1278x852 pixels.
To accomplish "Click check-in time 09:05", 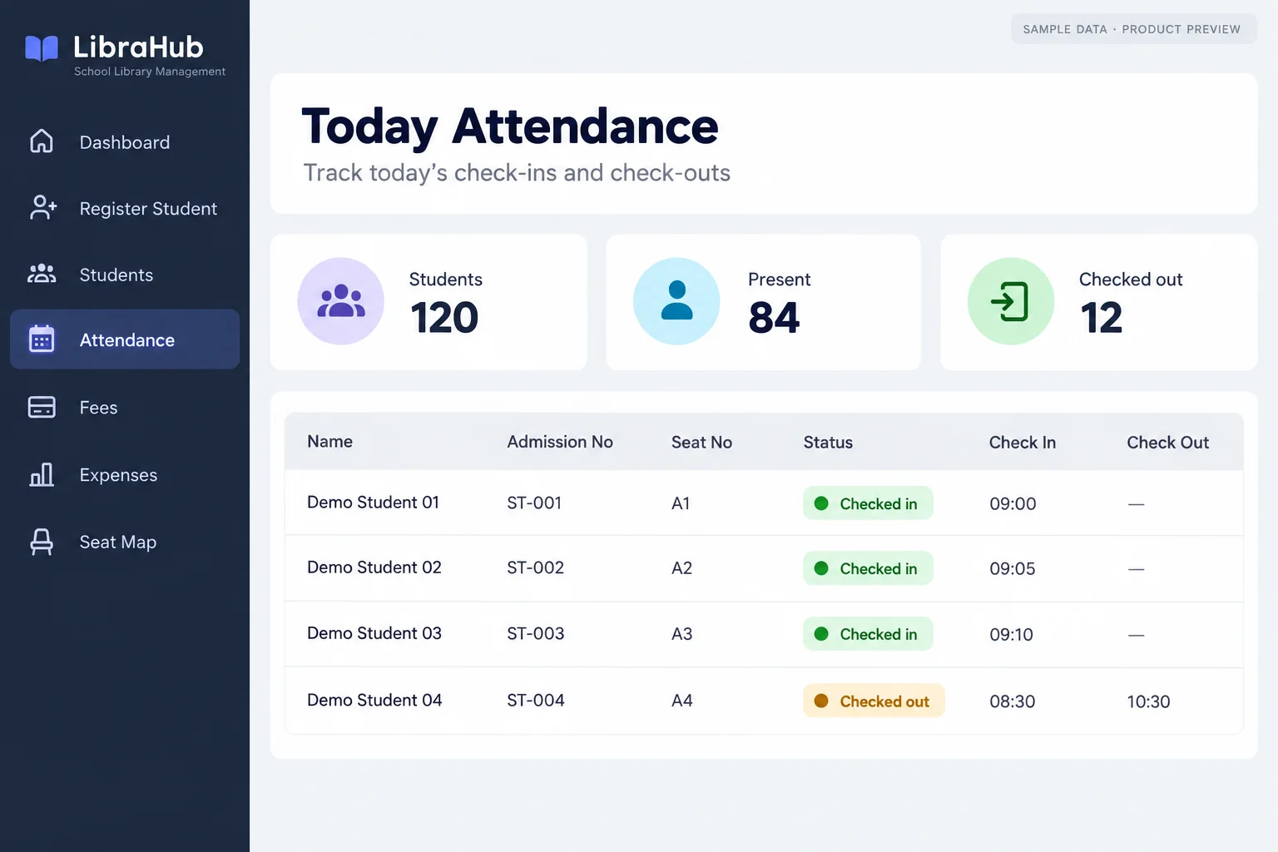I will coord(1013,569).
